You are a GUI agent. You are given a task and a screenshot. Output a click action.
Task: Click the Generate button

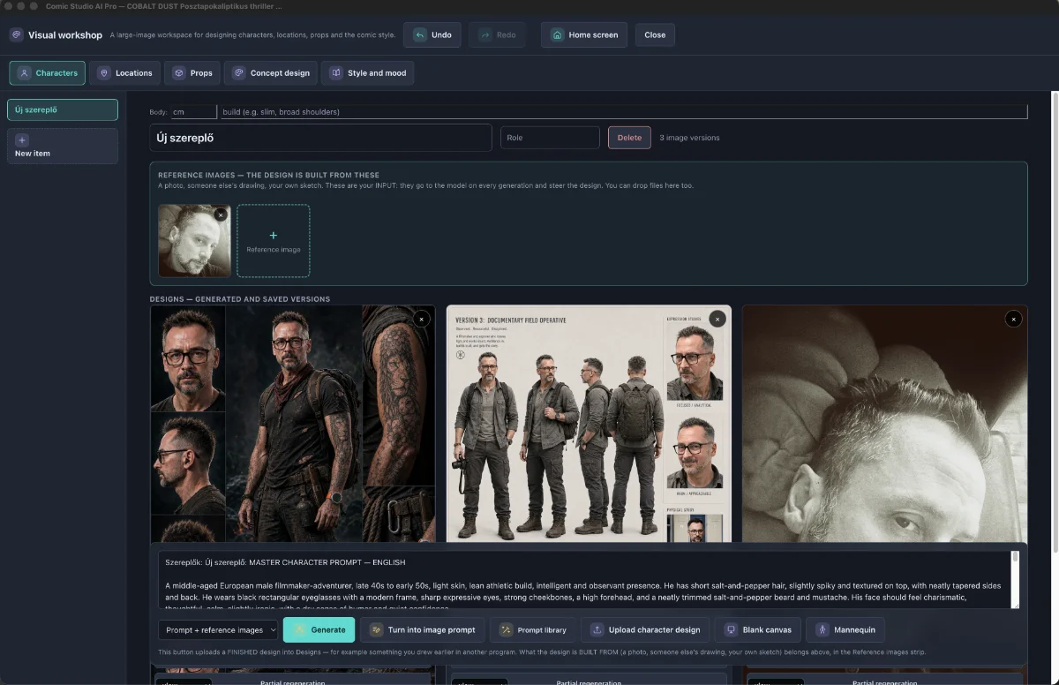pyautogui.click(x=319, y=630)
